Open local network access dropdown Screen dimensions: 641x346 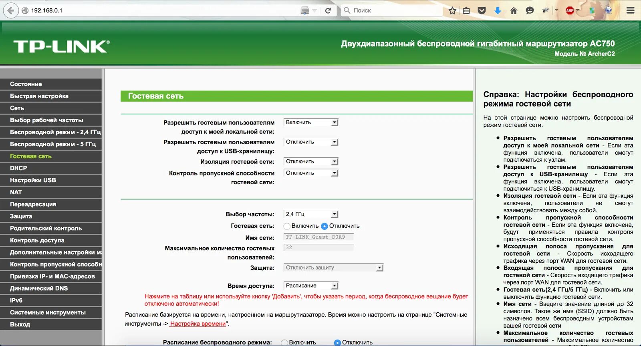pyautogui.click(x=311, y=123)
